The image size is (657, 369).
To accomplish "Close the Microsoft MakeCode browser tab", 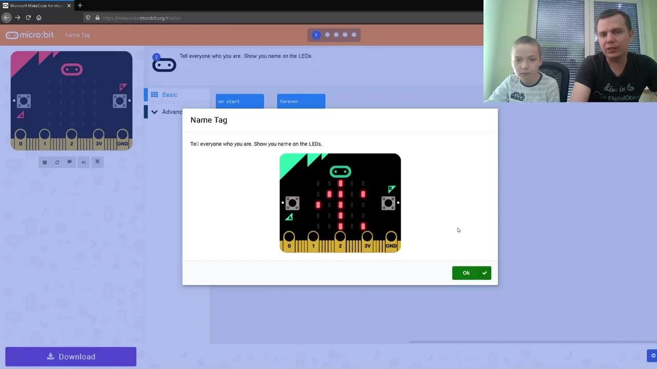I will tap(69, 6).
